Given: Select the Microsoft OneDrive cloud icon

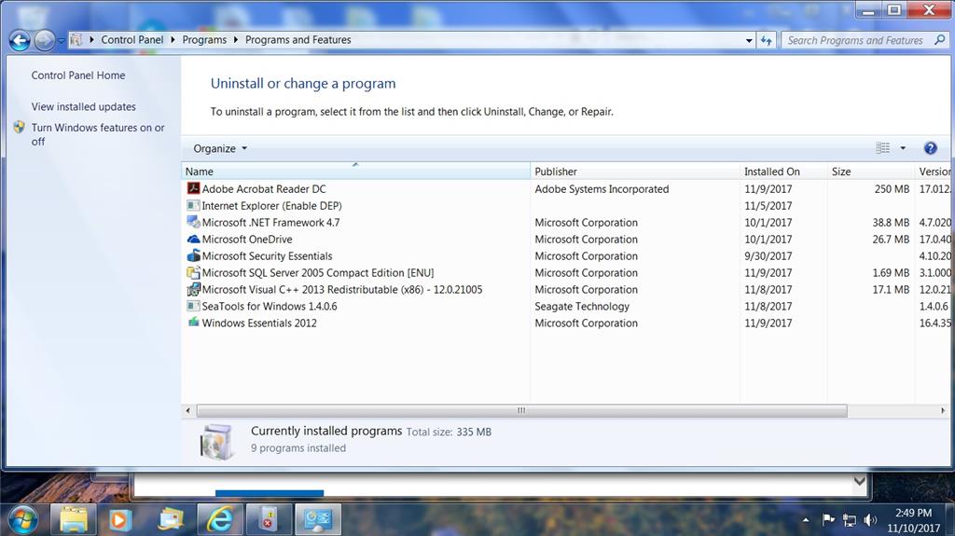Looking at the screenshot, I should point(193,239).
